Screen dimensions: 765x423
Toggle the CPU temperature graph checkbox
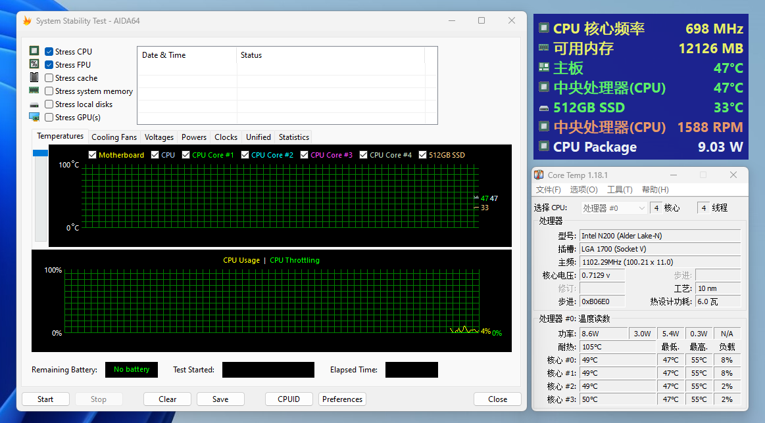[155, 154]
